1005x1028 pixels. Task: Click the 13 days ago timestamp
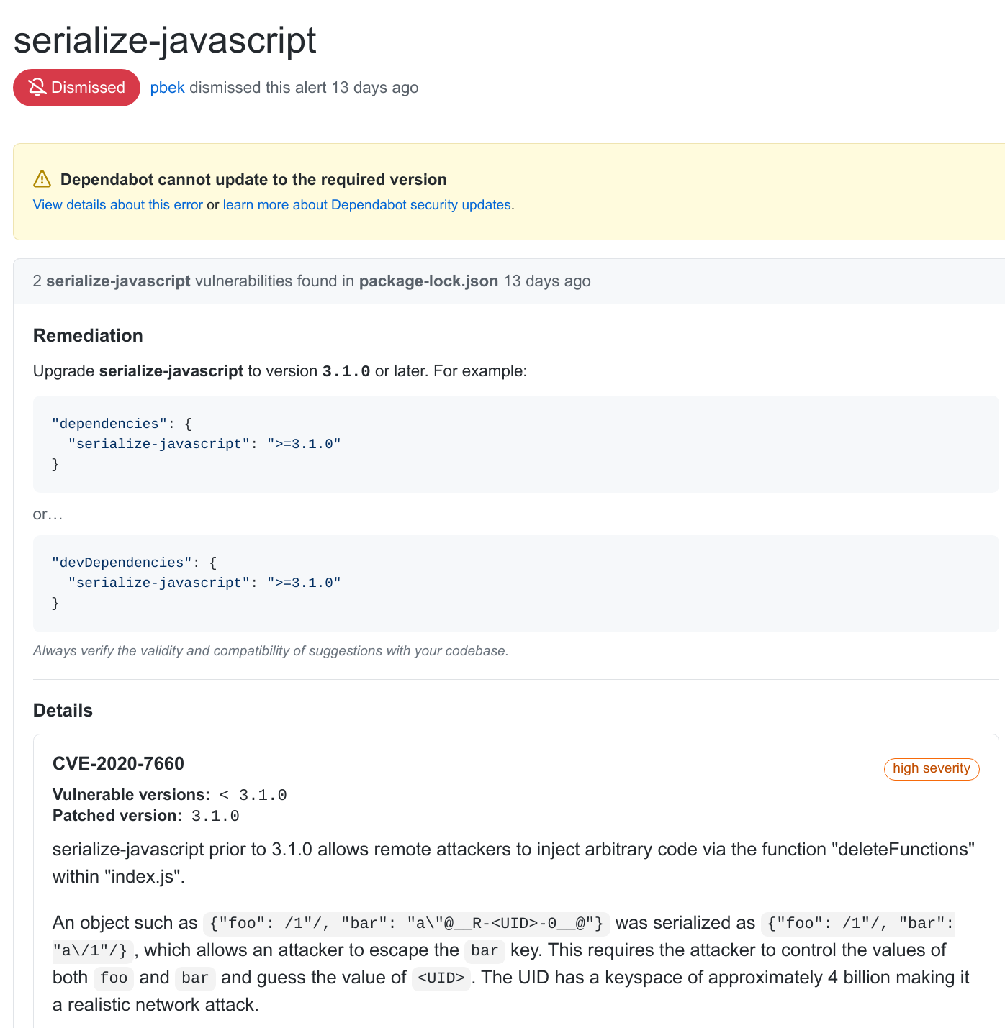374,88
